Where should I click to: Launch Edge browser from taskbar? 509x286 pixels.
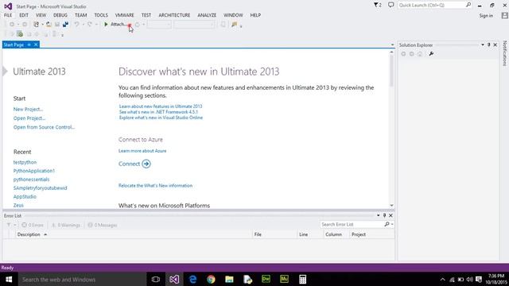point(192,279)
